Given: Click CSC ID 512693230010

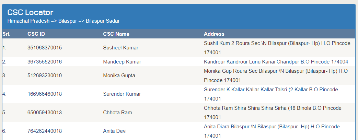Looking at the screenshot, I should click(45, 75).
